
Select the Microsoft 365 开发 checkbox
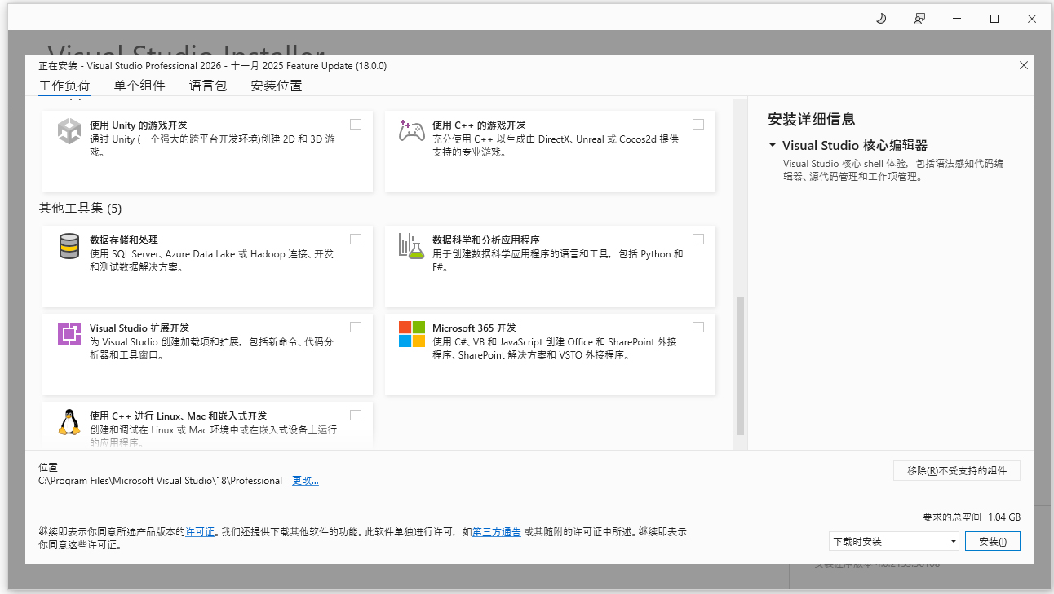[698, 328]
